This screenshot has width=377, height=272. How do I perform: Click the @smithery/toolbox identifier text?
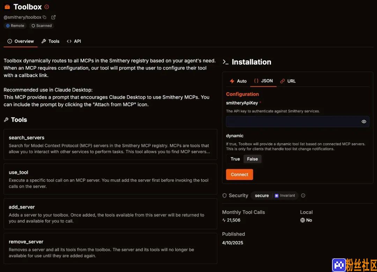pyautogui.click(x=22, y=17)
